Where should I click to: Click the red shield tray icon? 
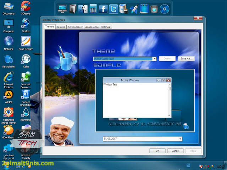(x=201, y=167)
